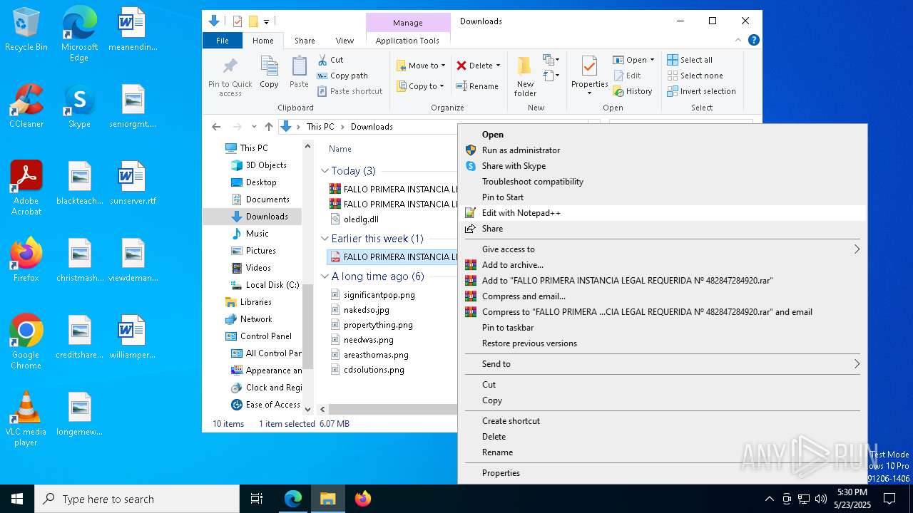Click the Paste ribbon button
Image resolution: width=913 pixels, height=513 pixels.
pos(299,73)
